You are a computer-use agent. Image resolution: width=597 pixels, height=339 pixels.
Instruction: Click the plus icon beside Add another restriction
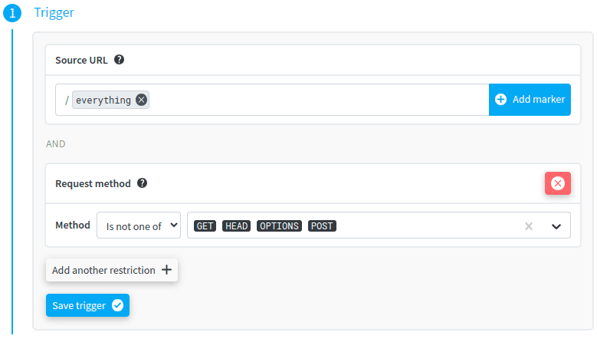[166, 270]
